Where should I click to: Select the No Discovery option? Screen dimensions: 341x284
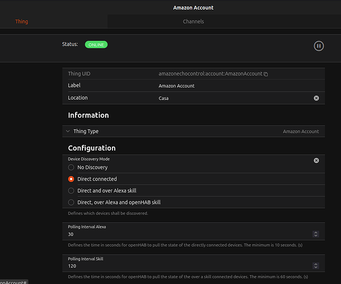tap(71, 168)
